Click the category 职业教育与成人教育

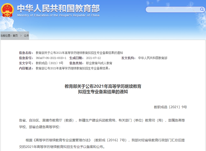tap(99, 63)
